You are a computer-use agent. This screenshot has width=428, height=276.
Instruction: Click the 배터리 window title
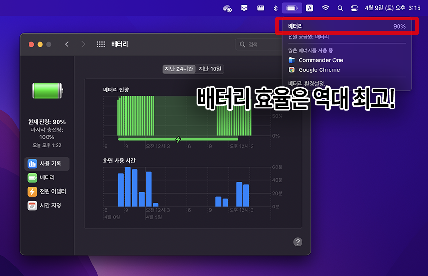[119, 44]
